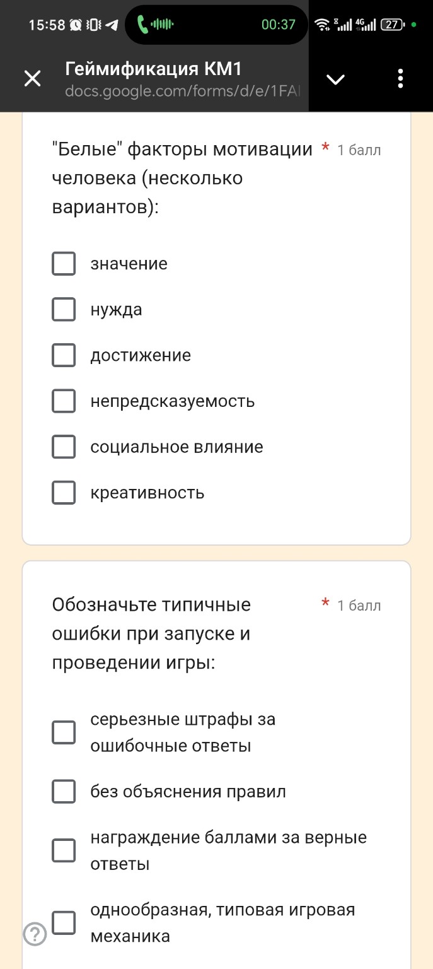
Task: Check "без объяснения правил"
Action: pyautogui.click(x=63, y=792)
